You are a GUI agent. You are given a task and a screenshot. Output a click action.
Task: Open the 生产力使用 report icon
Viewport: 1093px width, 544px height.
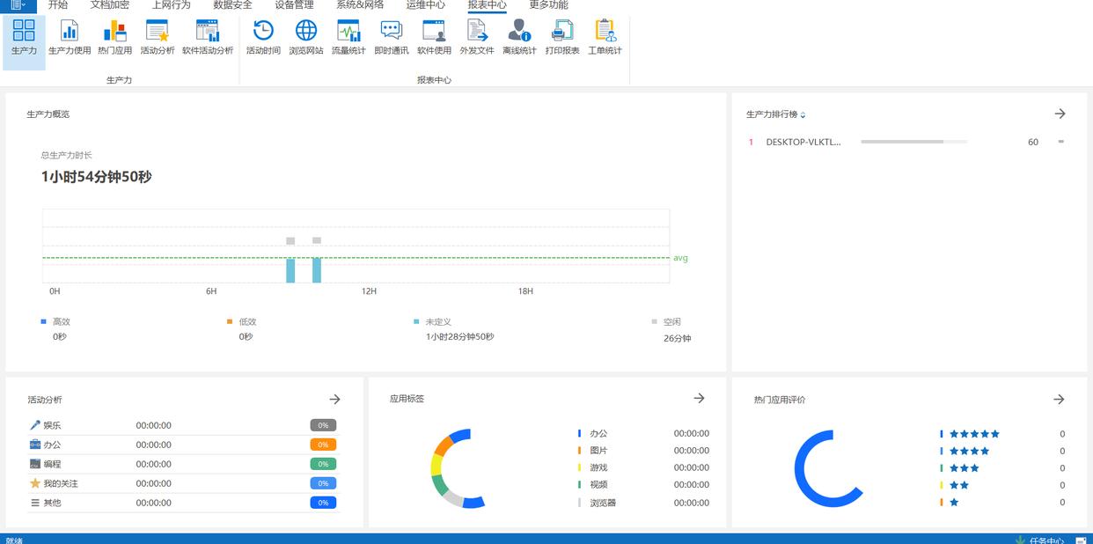70,37
